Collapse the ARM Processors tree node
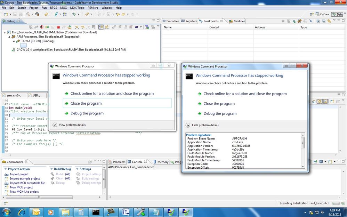347x217 pixels. (x=9, y=37)
